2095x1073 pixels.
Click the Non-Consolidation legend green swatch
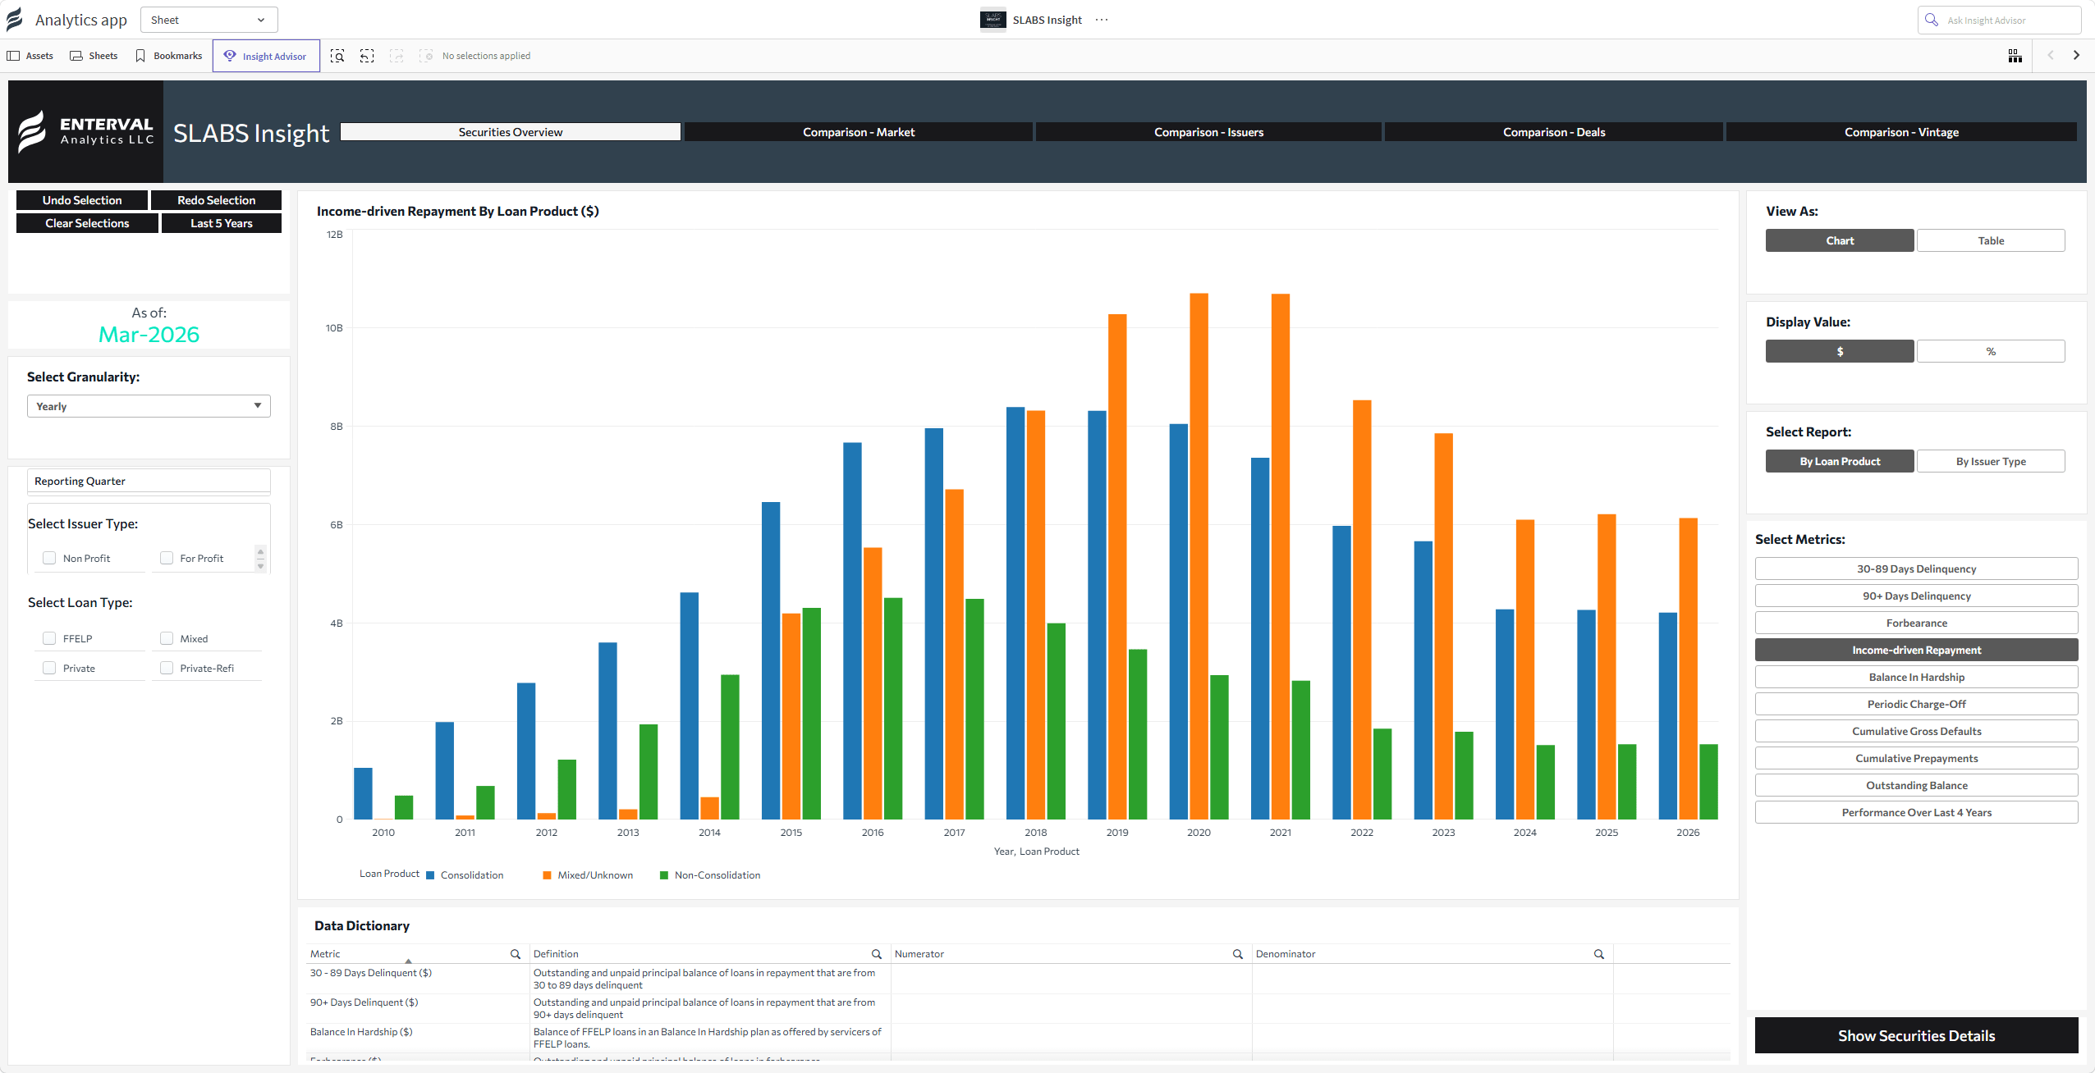(x=664, y=875)
